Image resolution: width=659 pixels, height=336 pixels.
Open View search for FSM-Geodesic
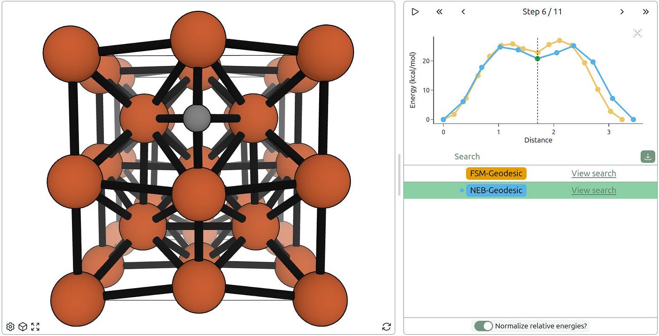click(593, 173)
